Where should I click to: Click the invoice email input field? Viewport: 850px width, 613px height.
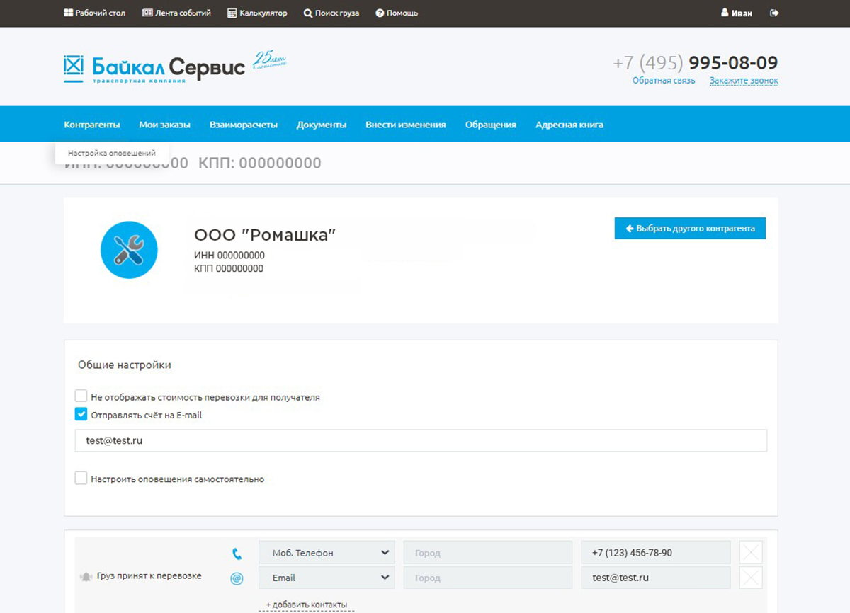tap(421, 440)
